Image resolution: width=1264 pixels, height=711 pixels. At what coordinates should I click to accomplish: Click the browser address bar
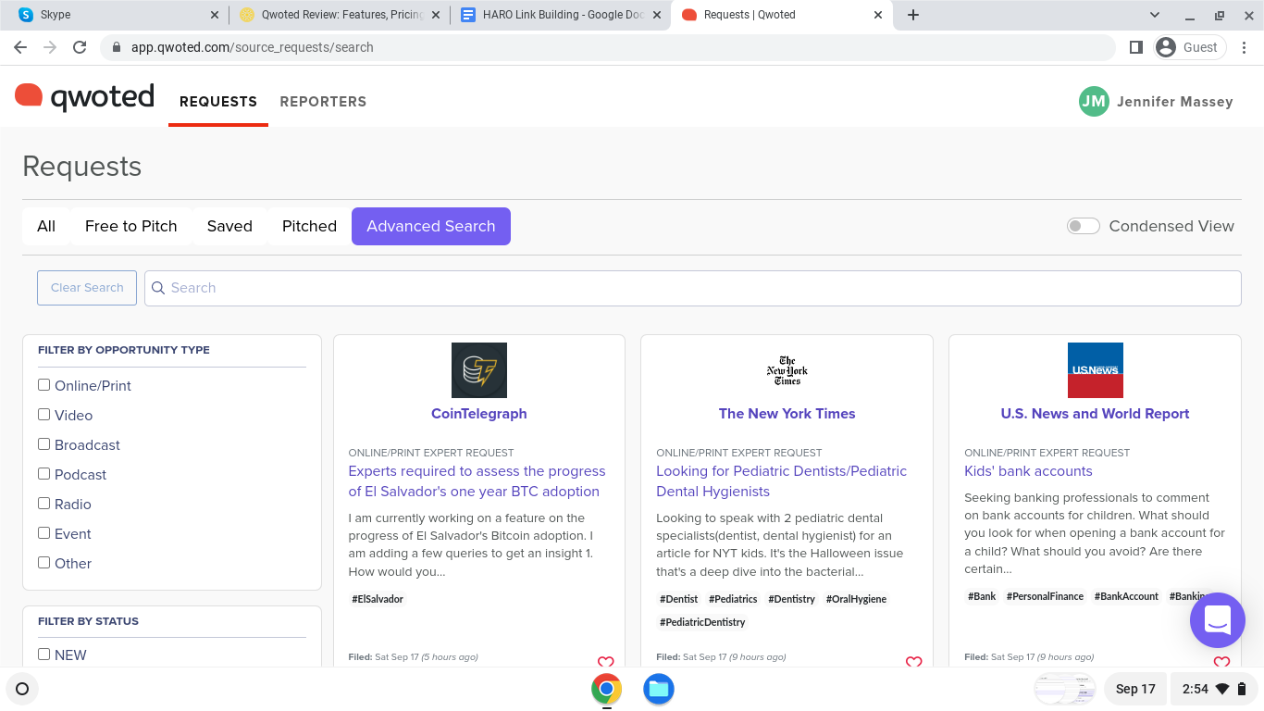pos(608,47)
